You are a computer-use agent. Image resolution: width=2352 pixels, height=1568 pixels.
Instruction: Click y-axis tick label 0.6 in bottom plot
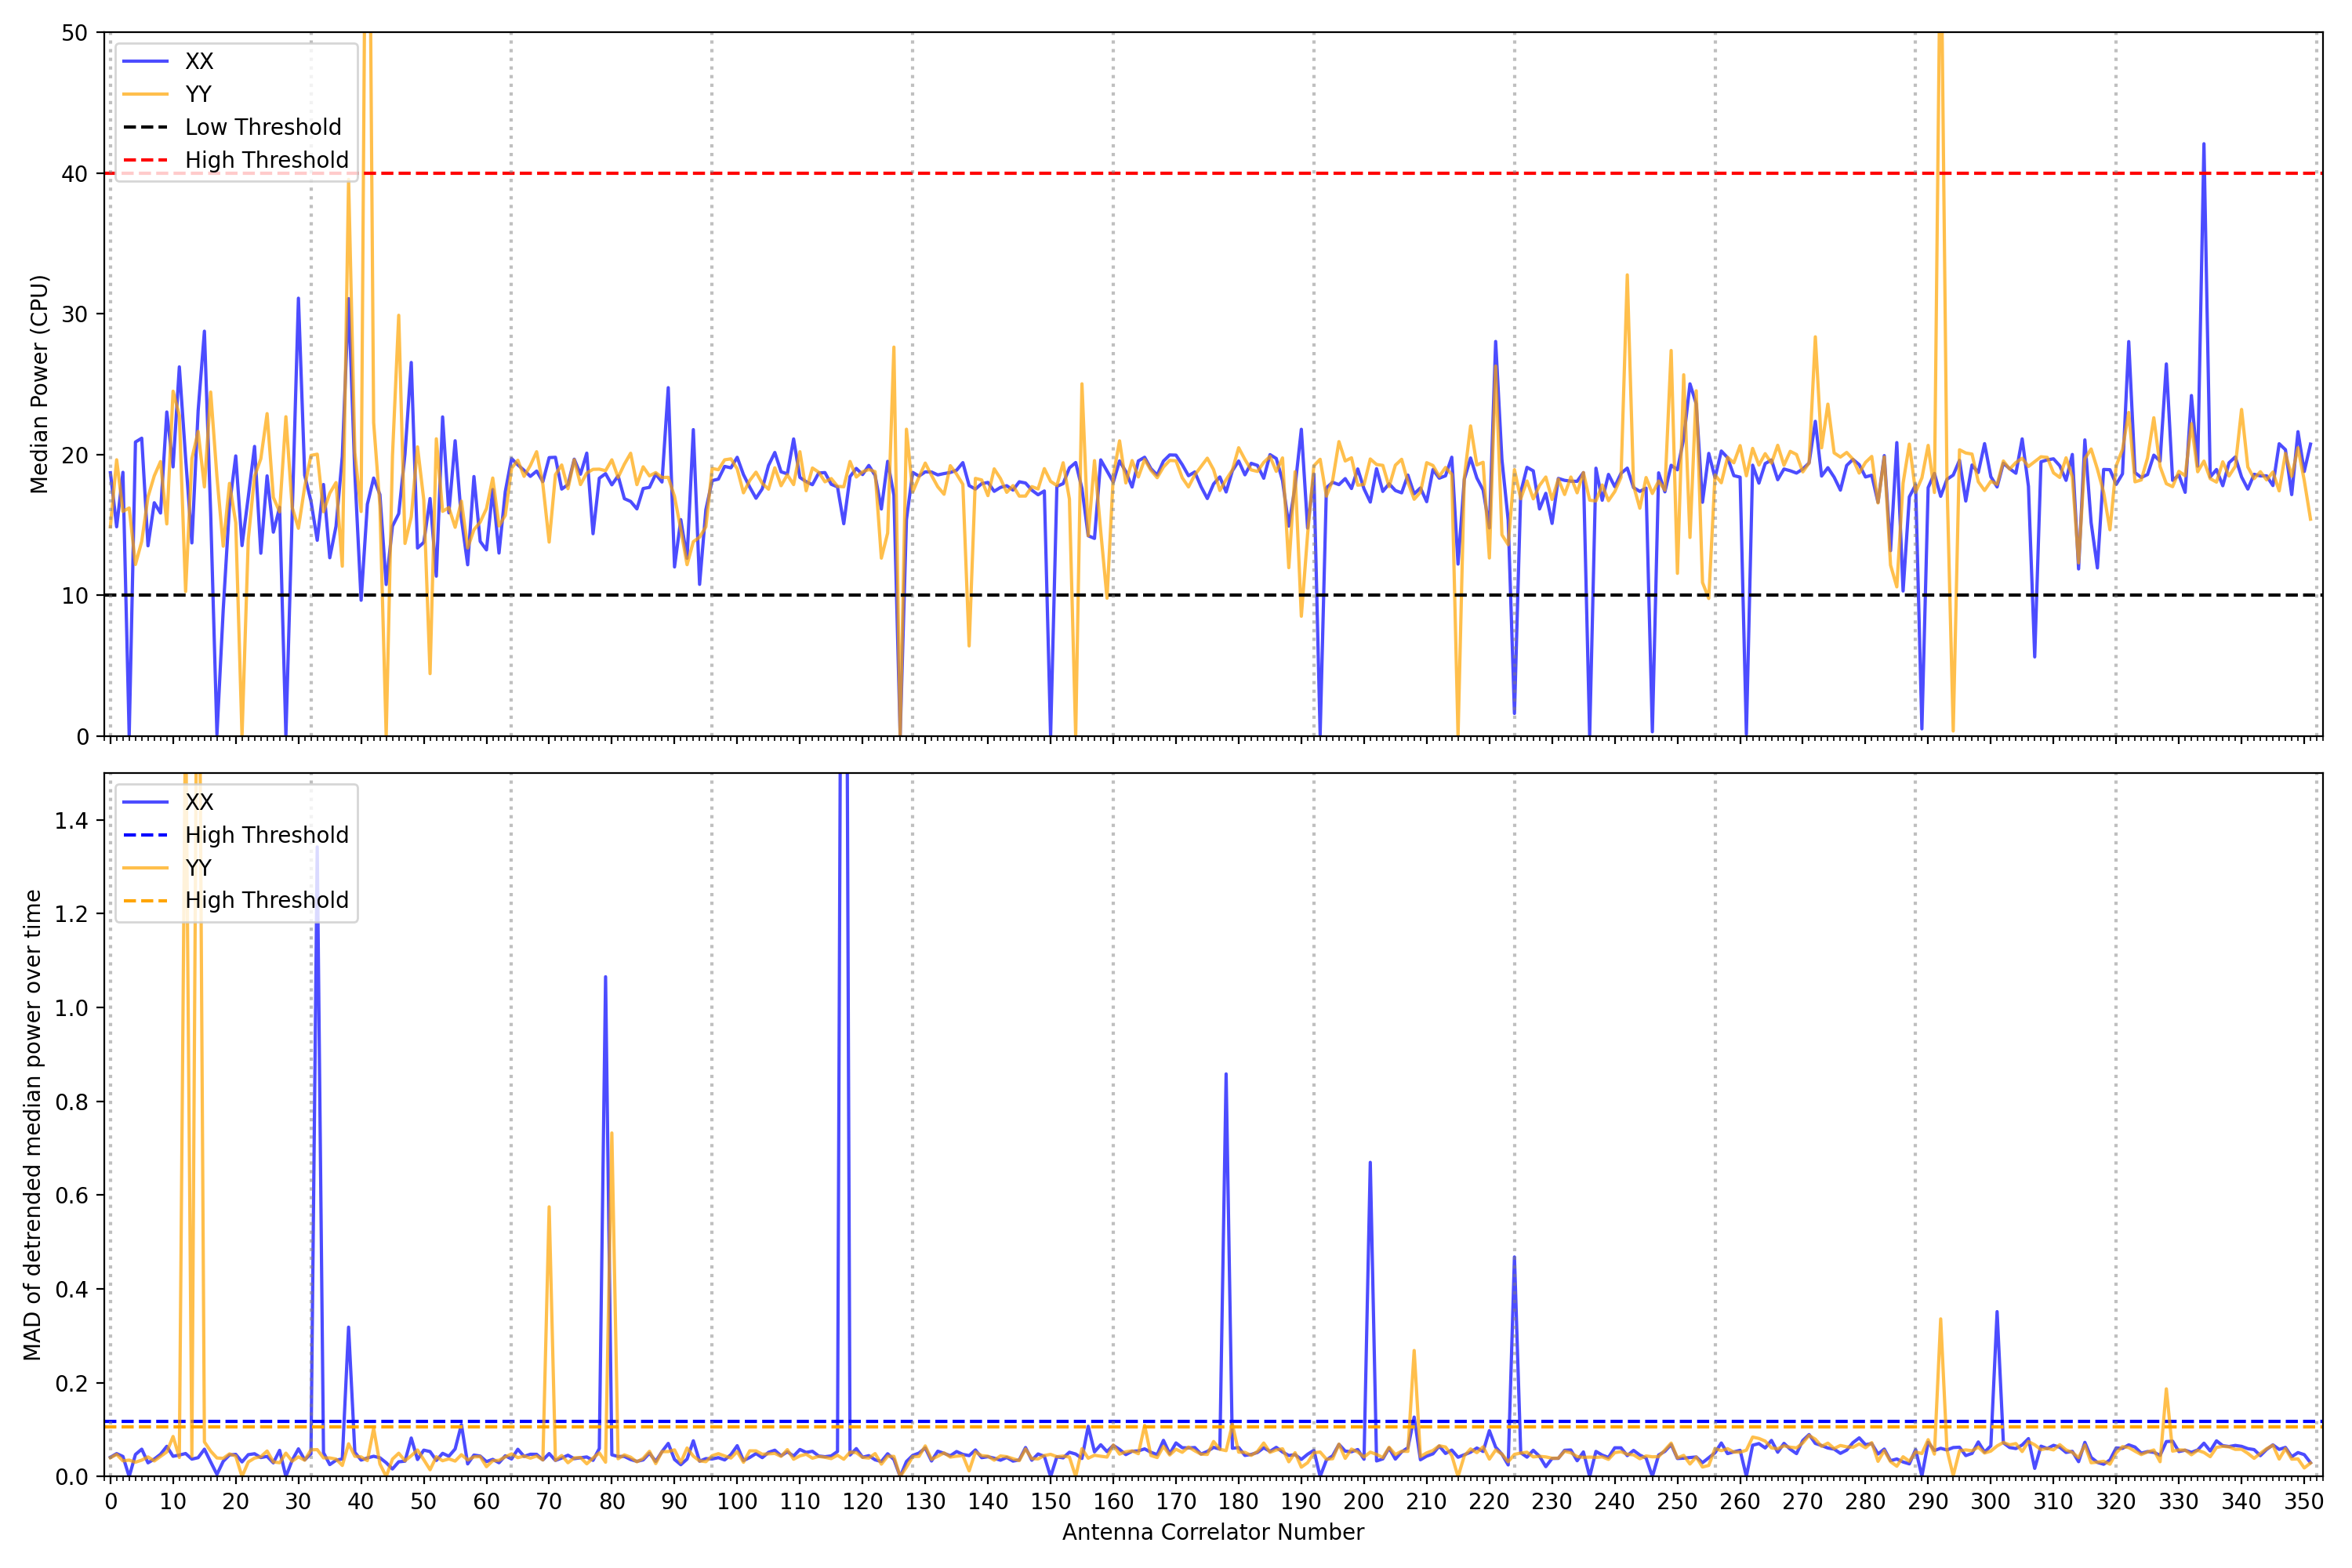(71, 1196)
